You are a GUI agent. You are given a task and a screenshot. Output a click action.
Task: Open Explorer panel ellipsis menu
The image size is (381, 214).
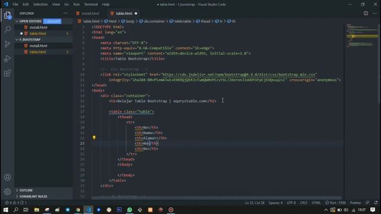tap(65, 13)
